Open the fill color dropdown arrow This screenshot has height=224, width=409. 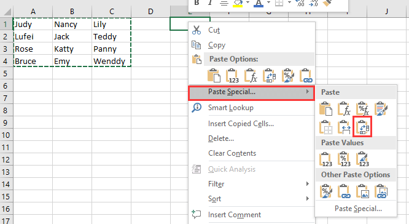pos(248,2)
